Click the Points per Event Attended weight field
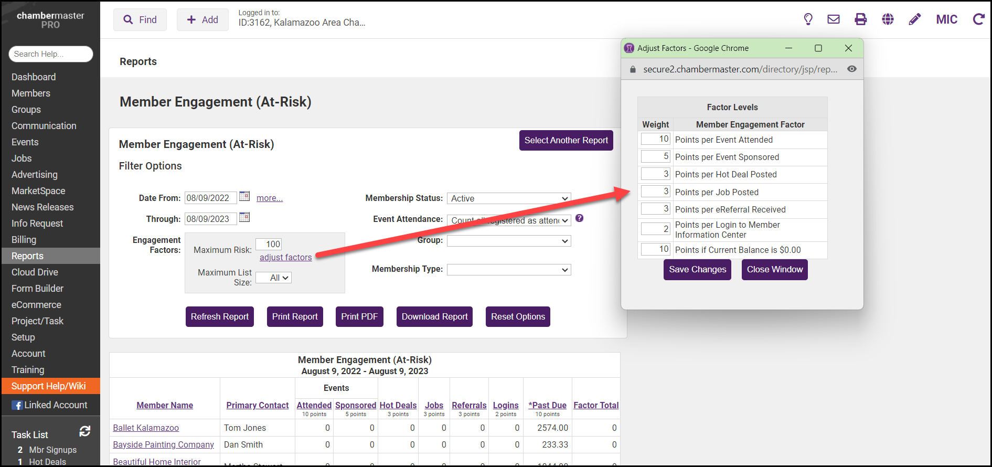The height and width of the screenshot is (467, 992). tap(655, 139)
